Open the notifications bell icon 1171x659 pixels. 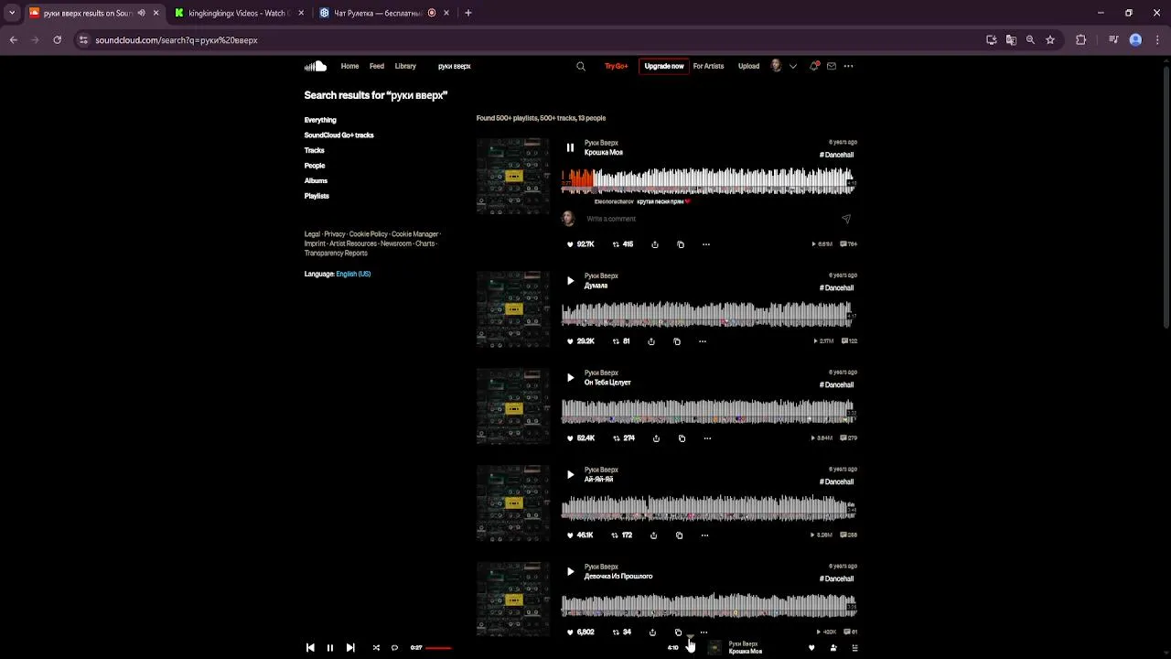point(813,66)
